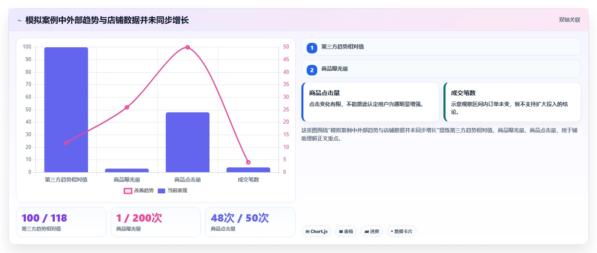Click the line point above 成交笔数

click(248, 162)
